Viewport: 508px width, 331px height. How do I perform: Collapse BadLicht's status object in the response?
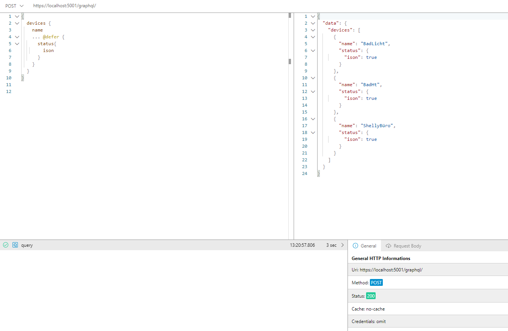click(313, 50)
